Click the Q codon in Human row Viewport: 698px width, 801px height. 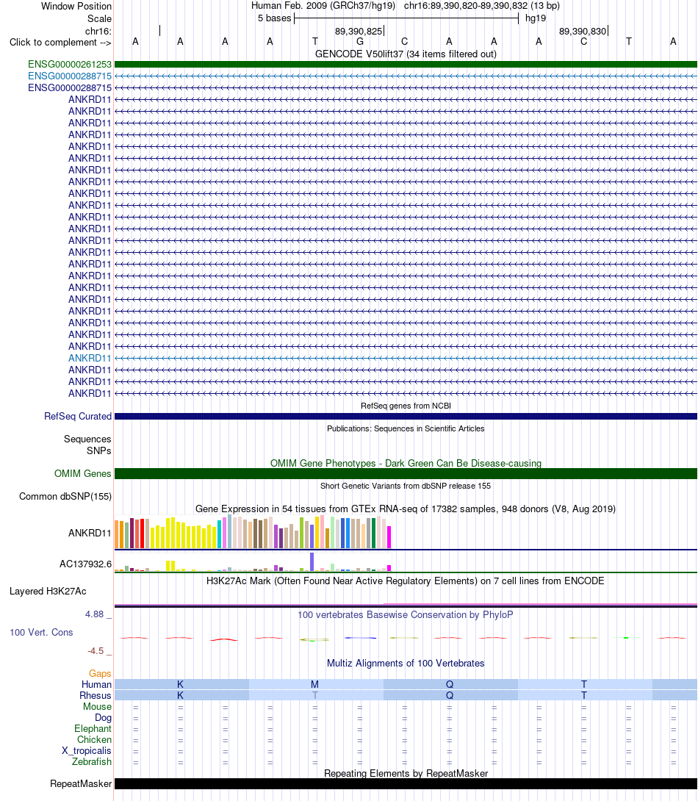pos(450,685)
